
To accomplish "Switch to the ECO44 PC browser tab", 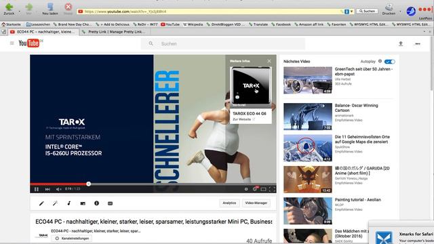I will 43,32.
